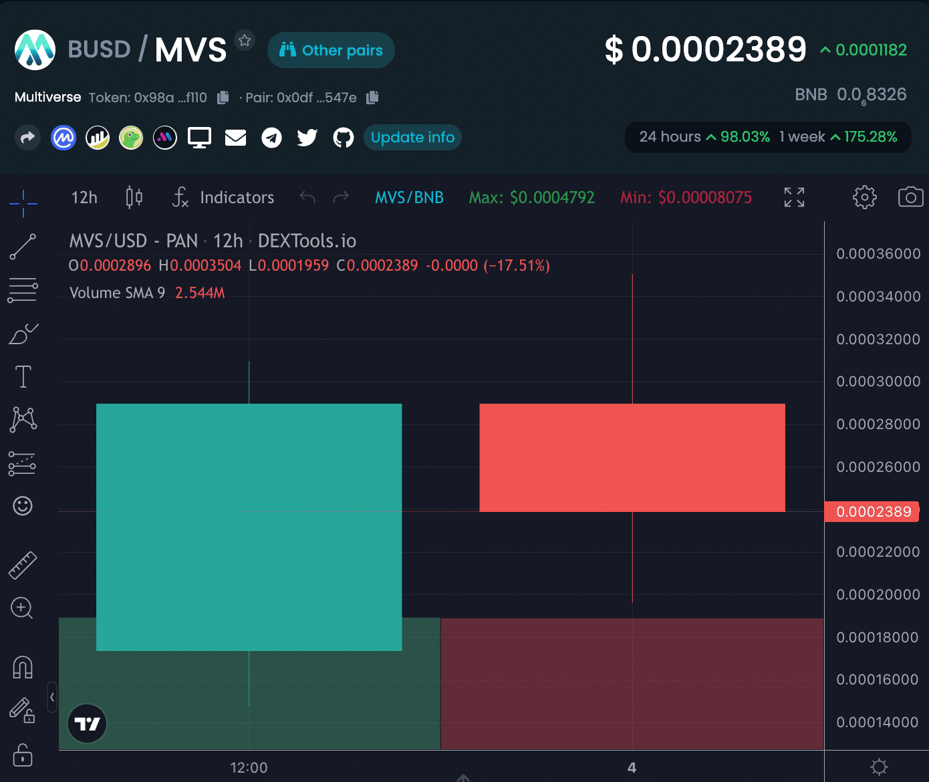Add MVS pair to favorites star
The width and height of the screenshot is (929, 782).
pos(245,41)
